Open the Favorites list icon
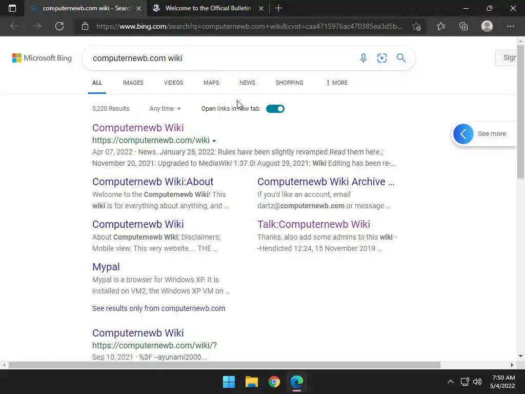The image size is (525, 394). coord(440,26)
